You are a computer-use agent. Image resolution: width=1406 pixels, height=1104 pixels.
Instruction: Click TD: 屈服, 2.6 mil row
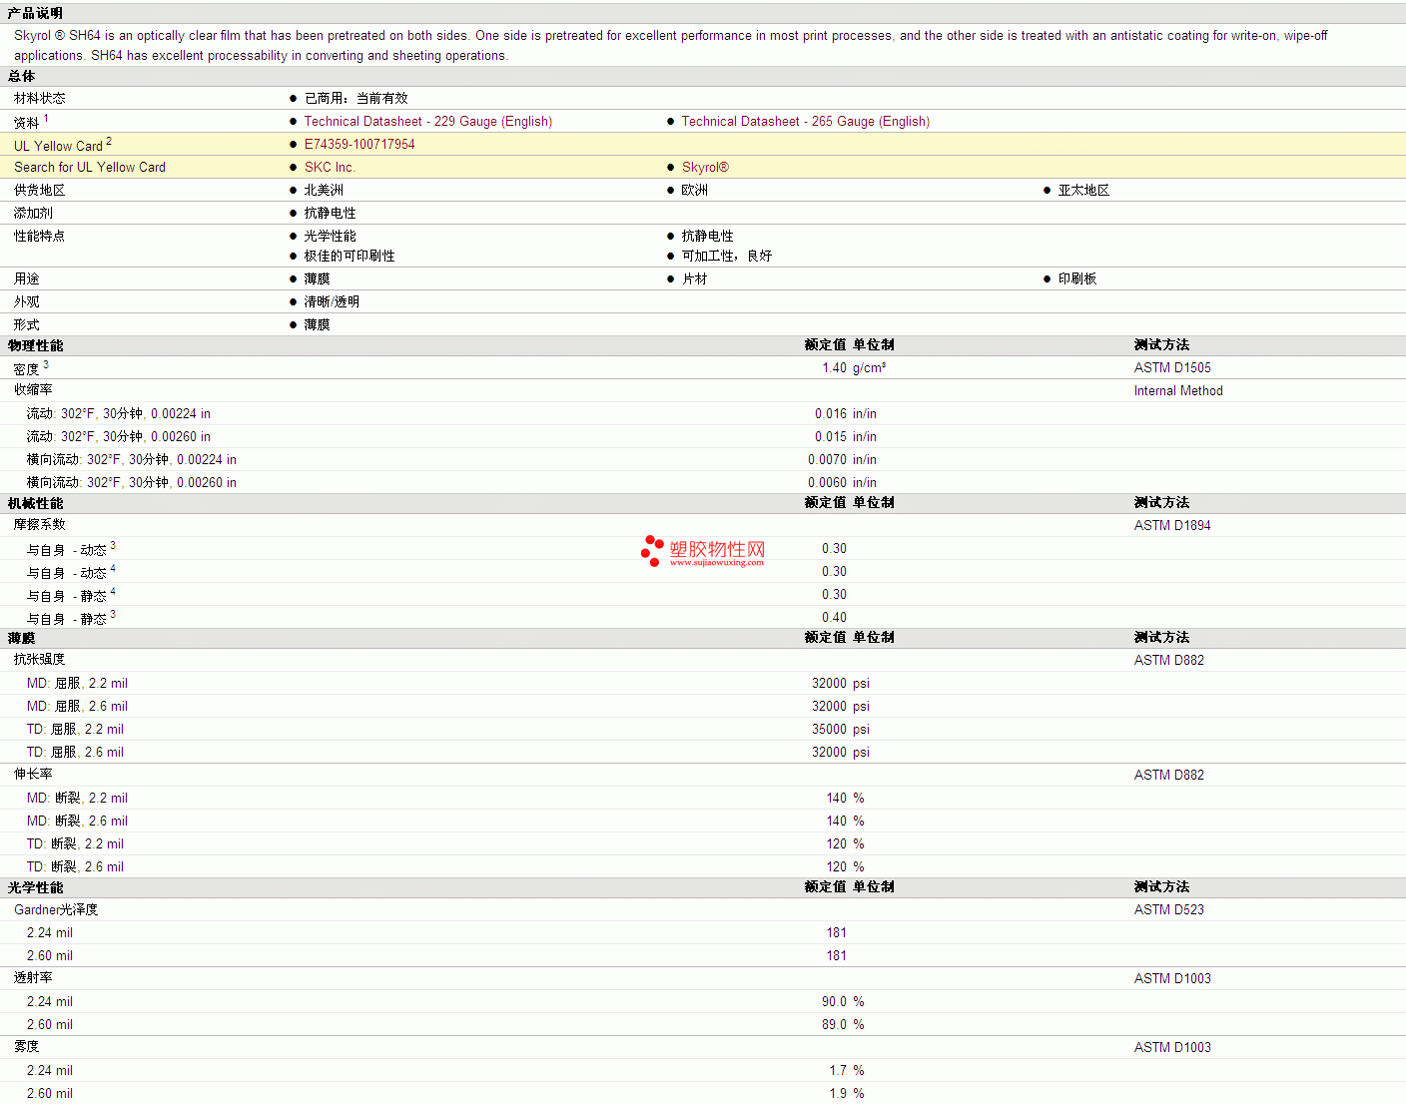click(75, 752)
